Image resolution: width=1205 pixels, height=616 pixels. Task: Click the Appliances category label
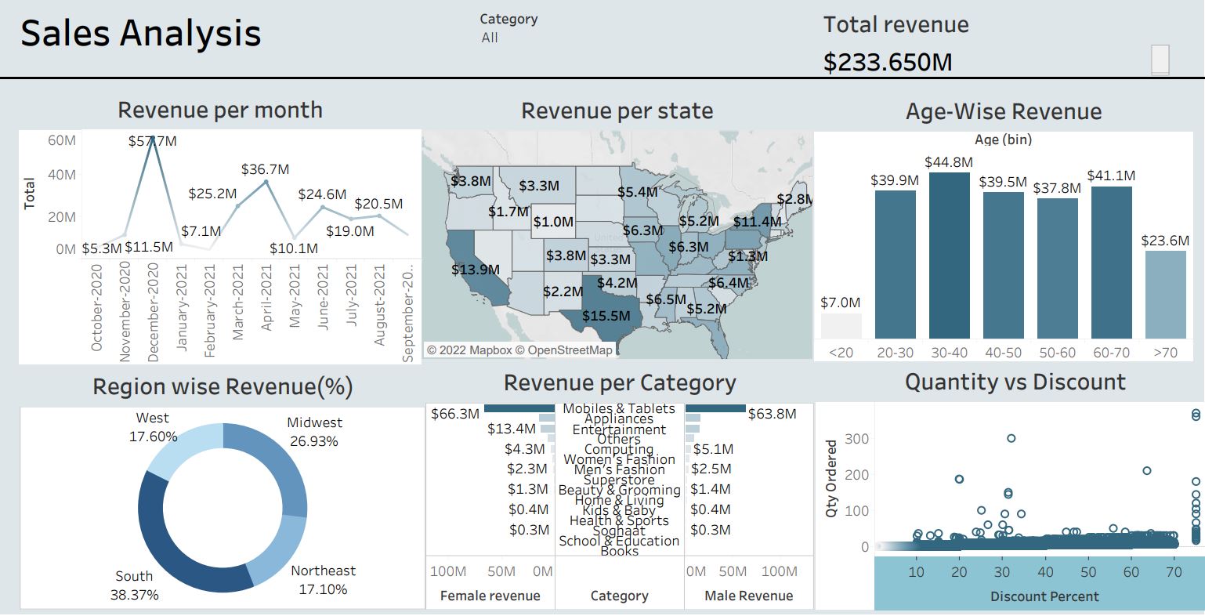click(x=620, y=419)
